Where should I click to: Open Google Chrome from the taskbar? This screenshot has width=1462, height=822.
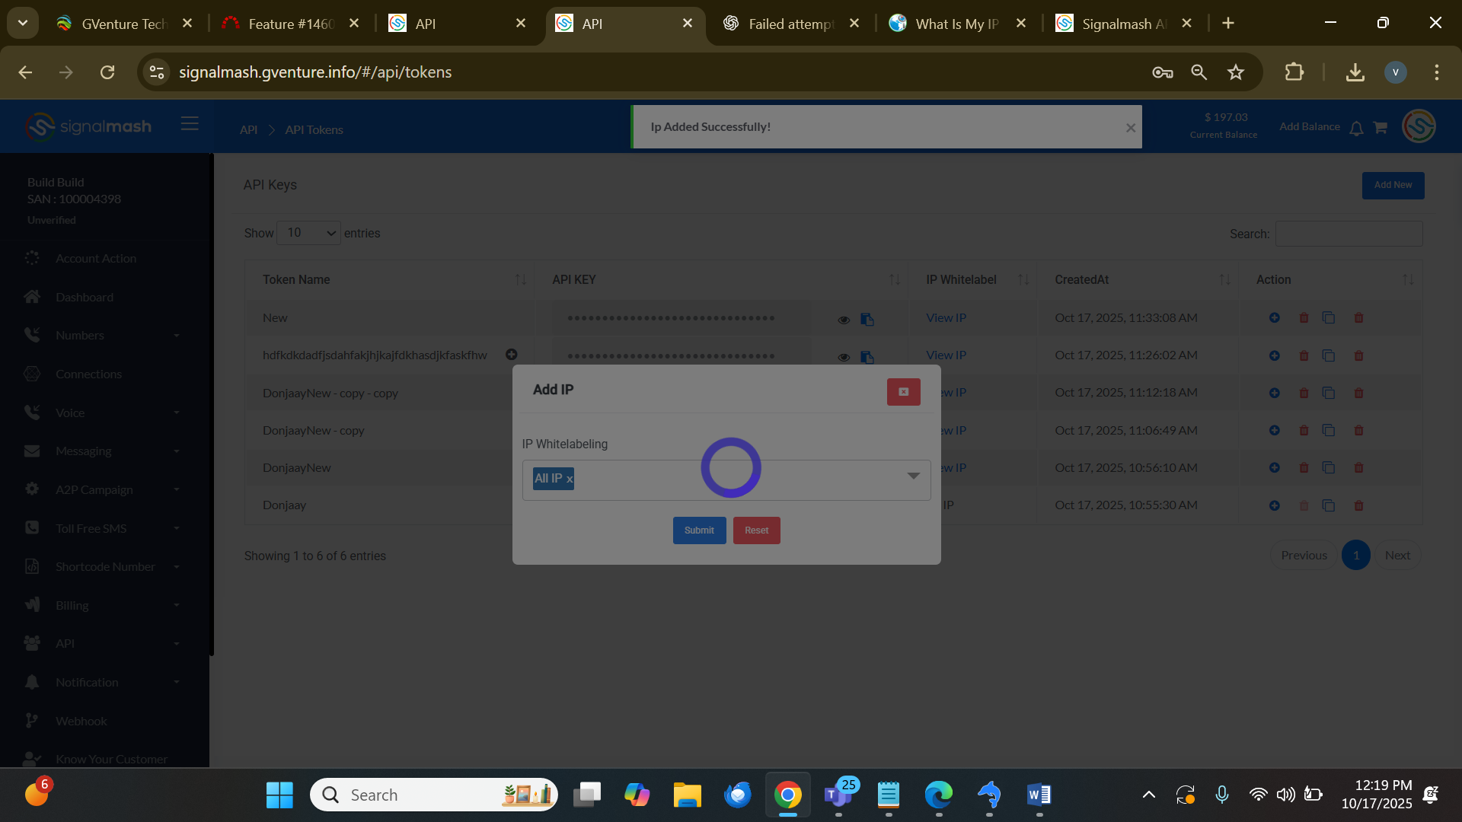(x=787, y=795)
